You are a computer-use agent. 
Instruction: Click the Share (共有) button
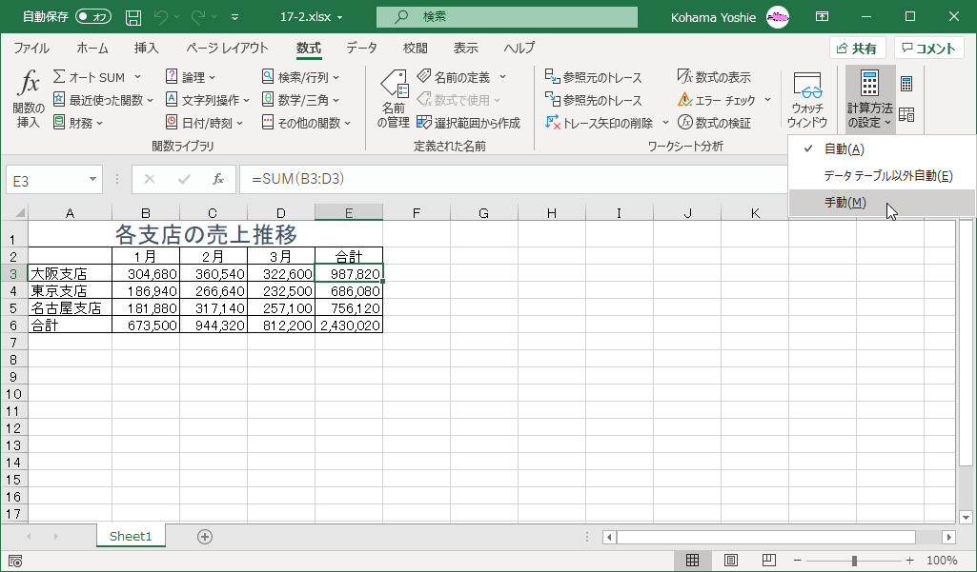[857, 49]
